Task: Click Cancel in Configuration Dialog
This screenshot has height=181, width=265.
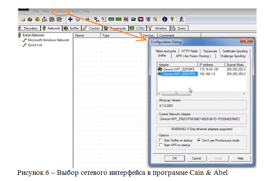Action: click(x=197, y=158)
